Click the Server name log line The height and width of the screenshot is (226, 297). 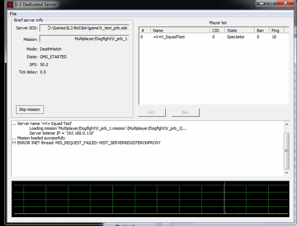pos(42,124)
